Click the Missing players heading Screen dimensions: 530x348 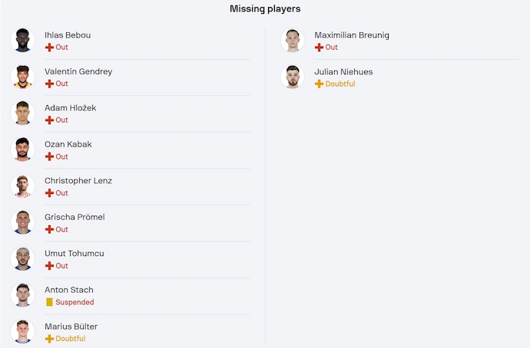click(x=265, y=9)
